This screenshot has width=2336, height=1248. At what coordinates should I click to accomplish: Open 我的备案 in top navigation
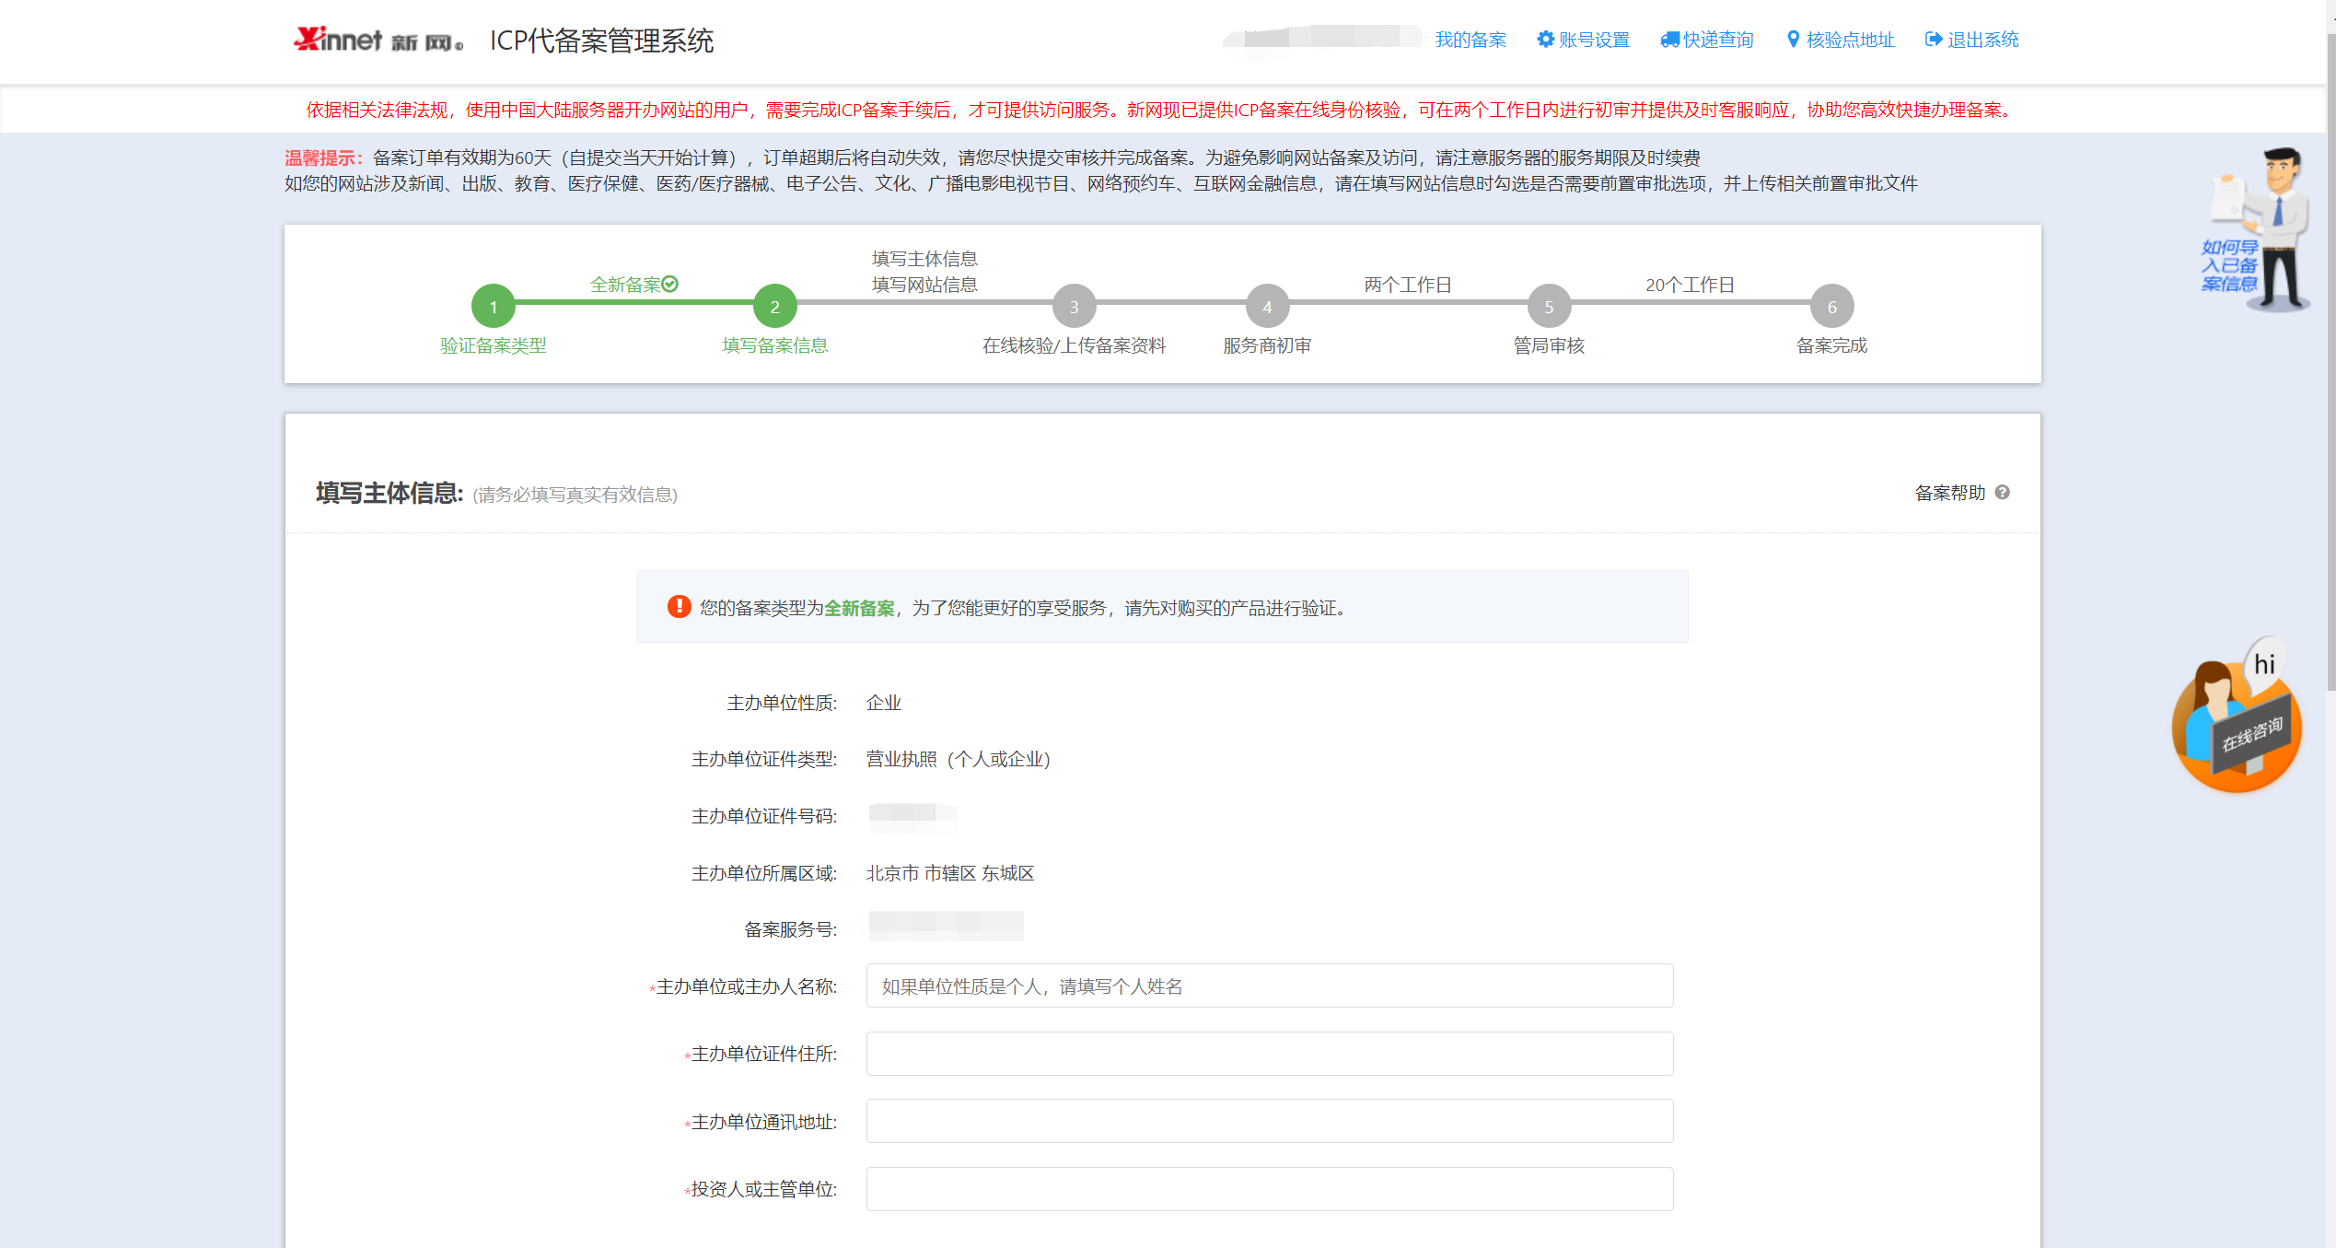click(x=1470, y=40)
